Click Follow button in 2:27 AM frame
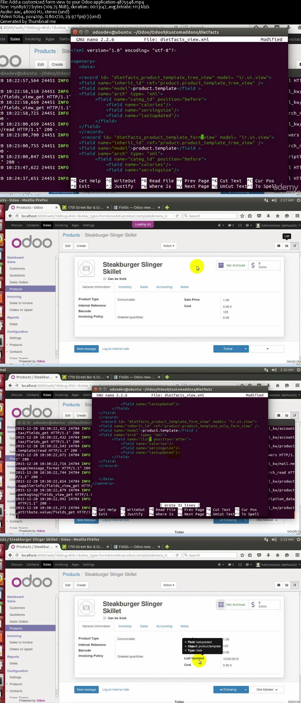301x703 pixels. (x=228, y=349)
